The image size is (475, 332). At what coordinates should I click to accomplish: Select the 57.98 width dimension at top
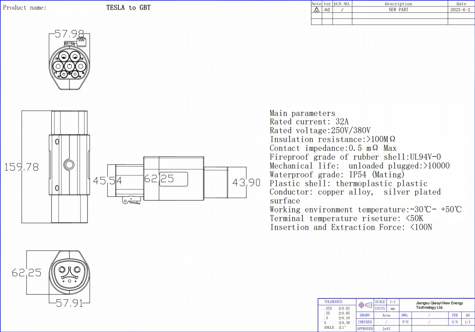[69, 34]
